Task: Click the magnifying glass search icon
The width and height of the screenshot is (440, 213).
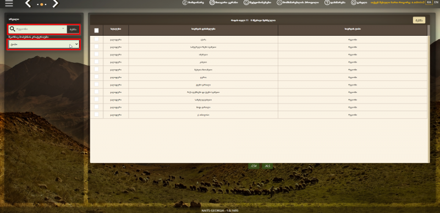Action: pyautogui.click(x=12, y=29)
